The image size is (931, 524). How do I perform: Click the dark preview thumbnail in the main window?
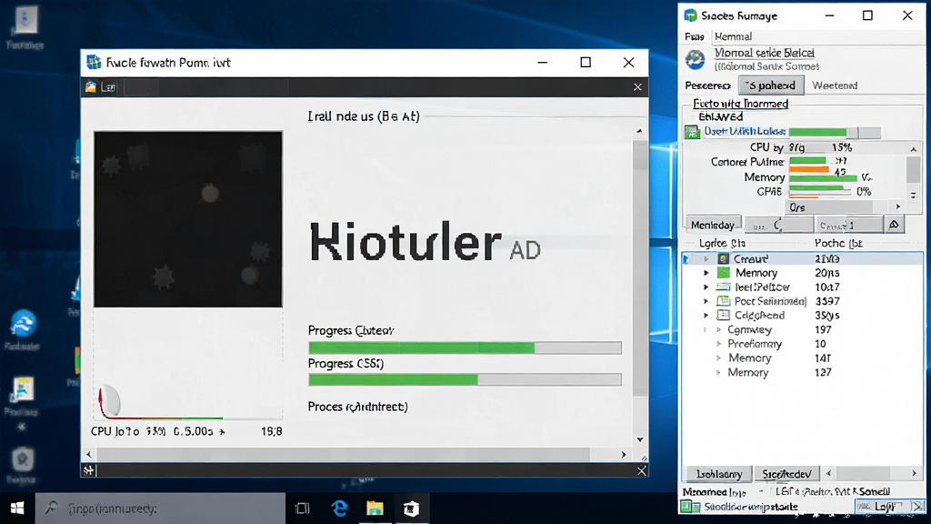(188, 219)
